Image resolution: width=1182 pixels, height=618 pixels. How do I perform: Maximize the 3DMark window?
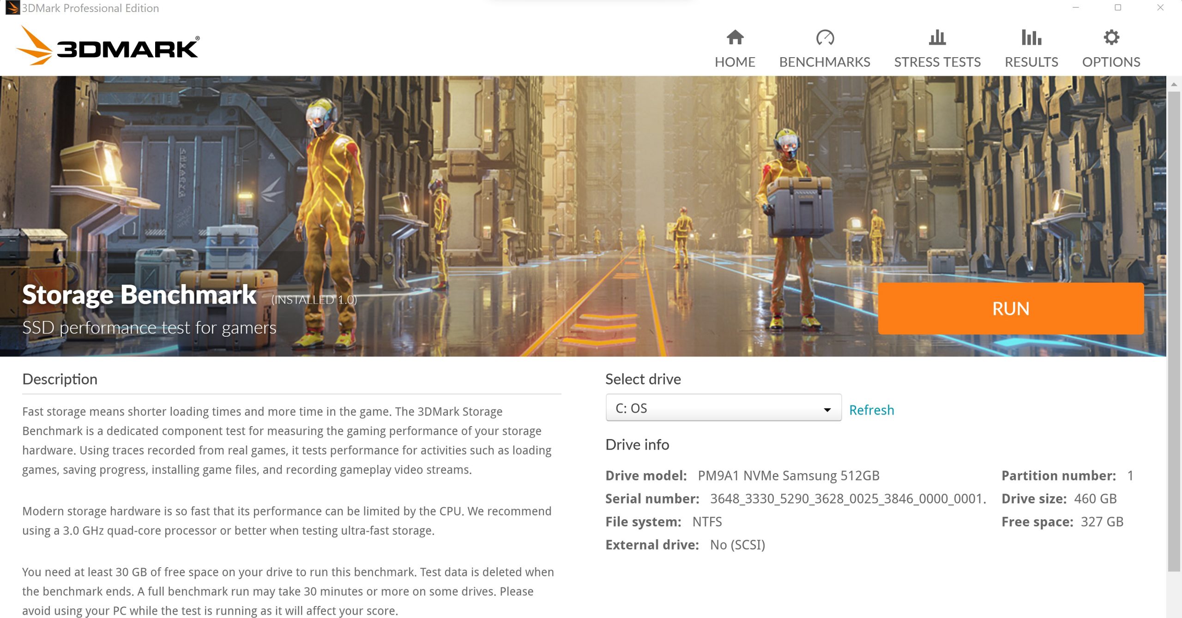click(x=1118, y=7)
